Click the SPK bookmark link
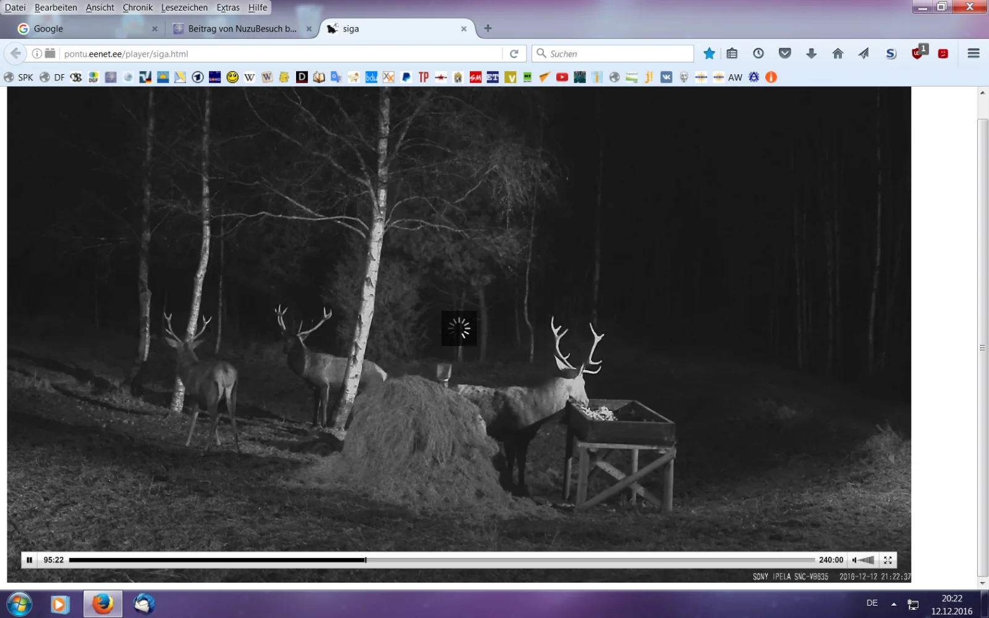The width and height of the screenshot is (989, 618). click(19, 77)
